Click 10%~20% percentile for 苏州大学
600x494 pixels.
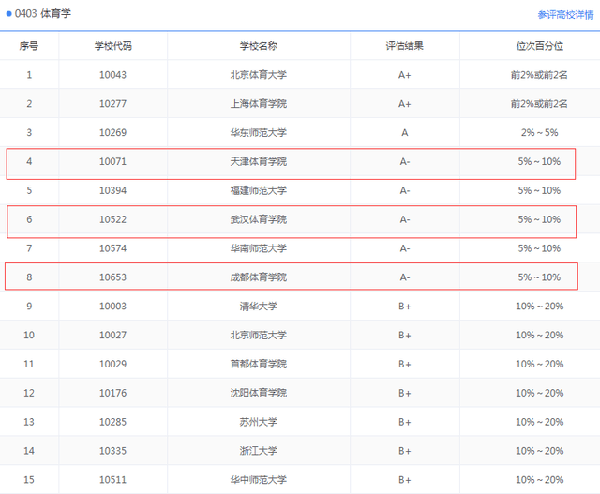[540, 422]
